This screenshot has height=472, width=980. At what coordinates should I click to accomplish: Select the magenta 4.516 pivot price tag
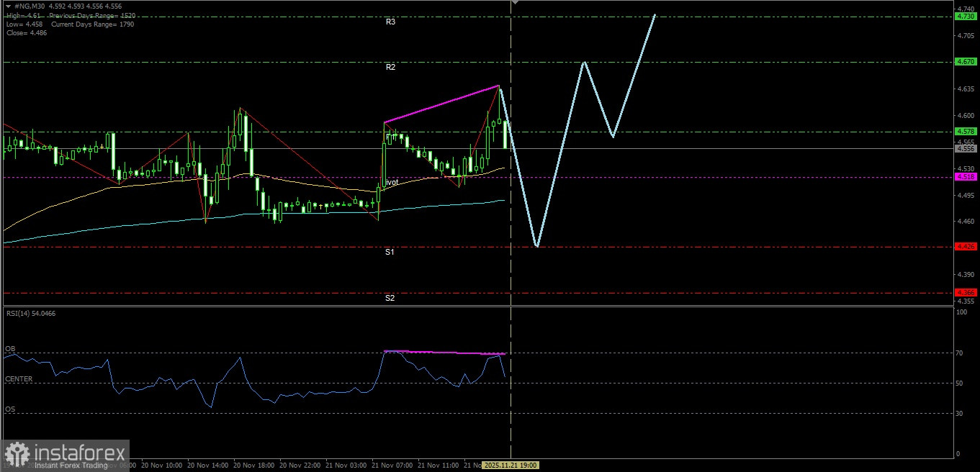(965, 176)
